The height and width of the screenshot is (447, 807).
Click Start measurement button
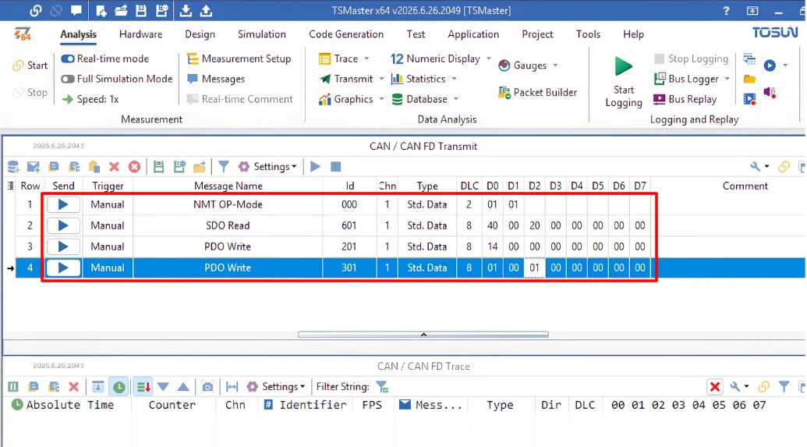click(30, 66)
